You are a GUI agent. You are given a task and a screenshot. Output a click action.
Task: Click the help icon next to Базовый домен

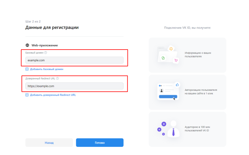click(x=46, y=53)
